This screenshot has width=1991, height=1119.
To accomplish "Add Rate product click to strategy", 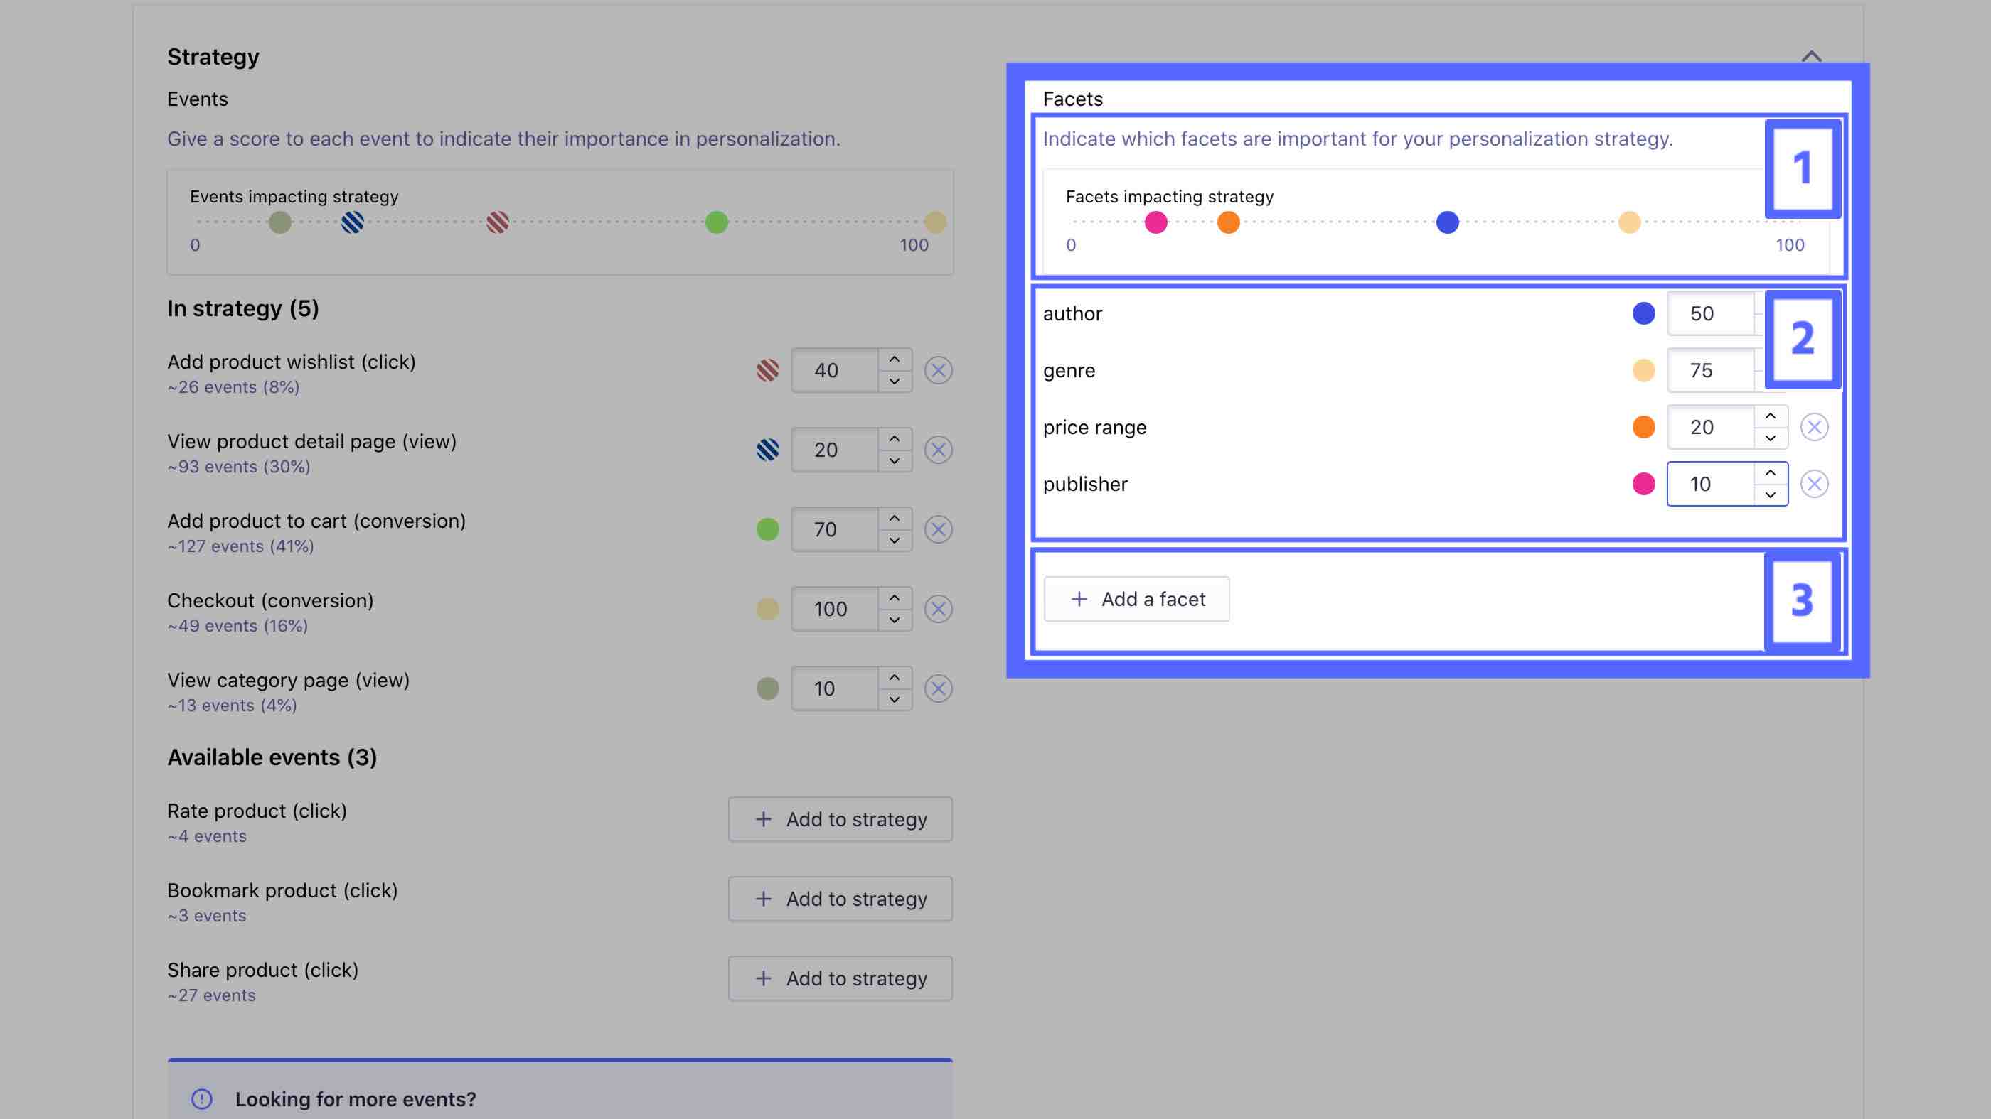I will tap(840, 818).
